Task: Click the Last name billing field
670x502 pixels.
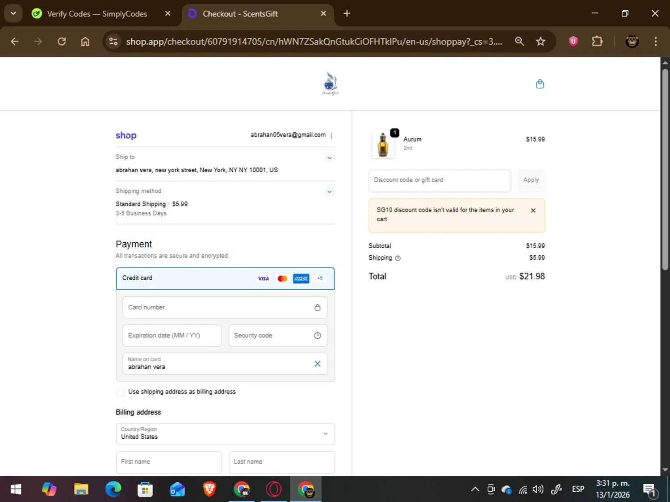Action: pos(282,462)
